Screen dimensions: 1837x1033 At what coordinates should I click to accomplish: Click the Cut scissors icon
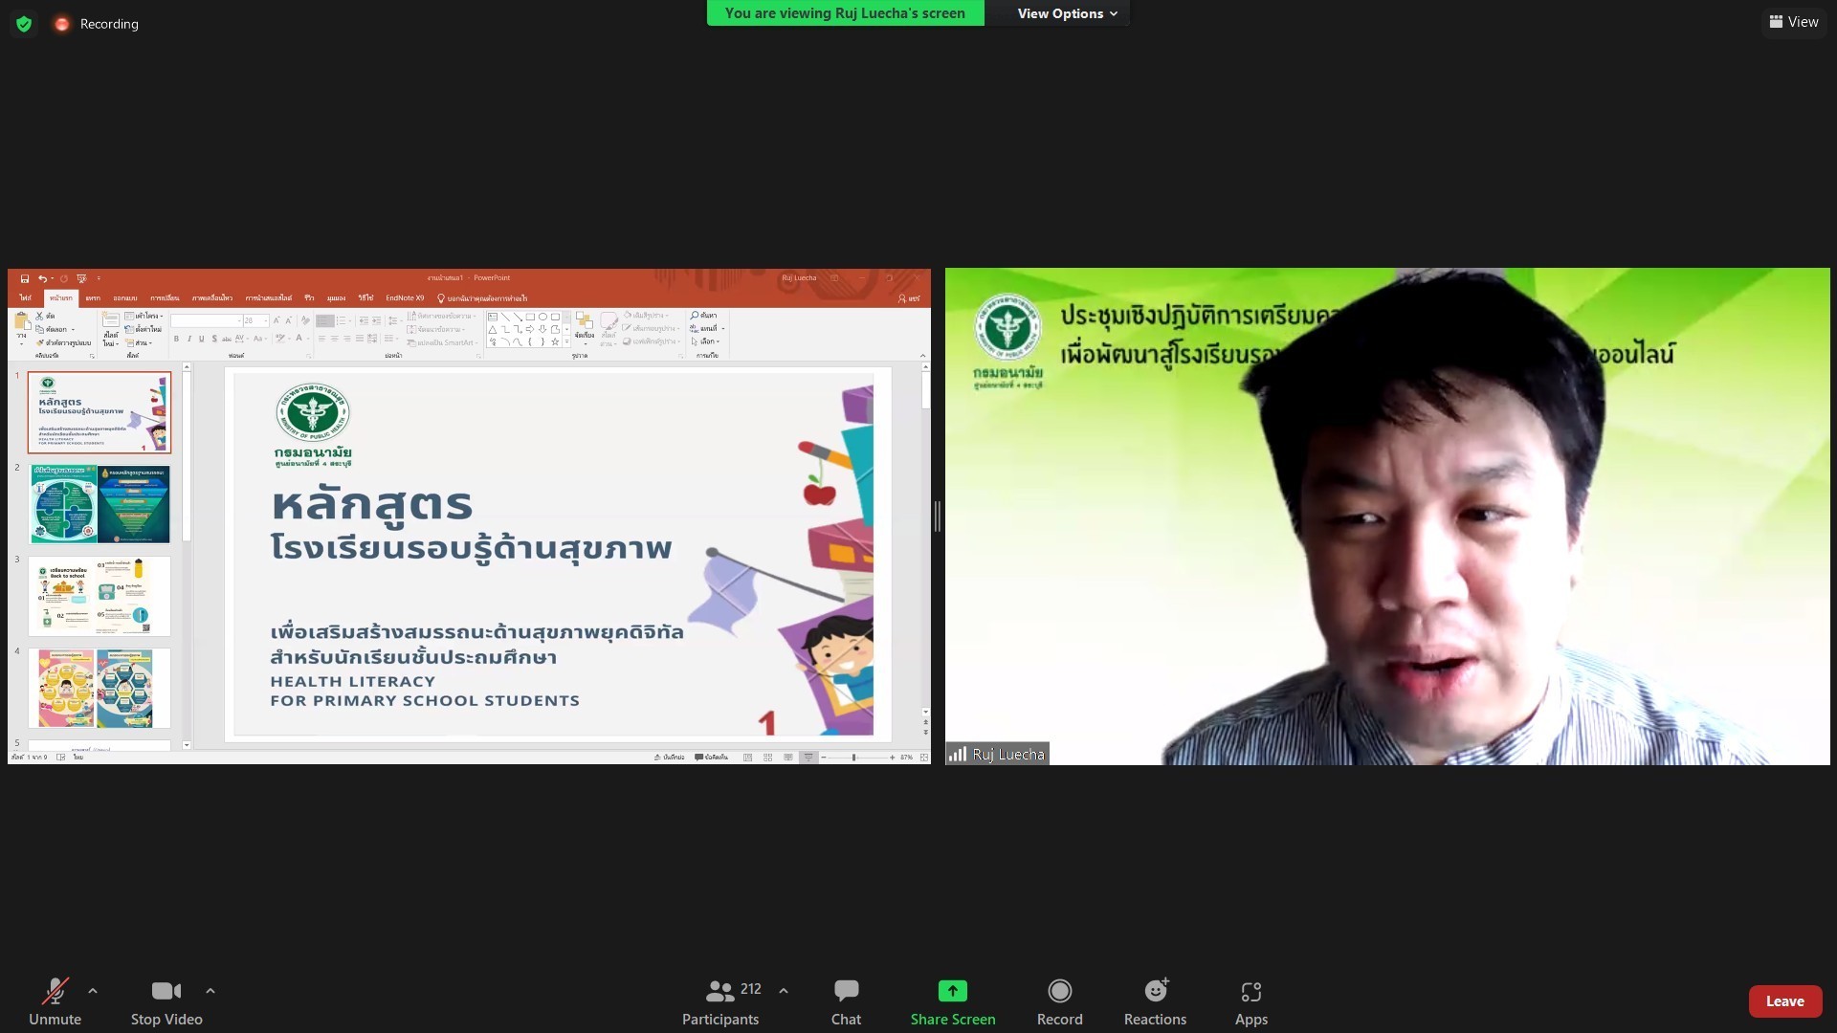40,316
